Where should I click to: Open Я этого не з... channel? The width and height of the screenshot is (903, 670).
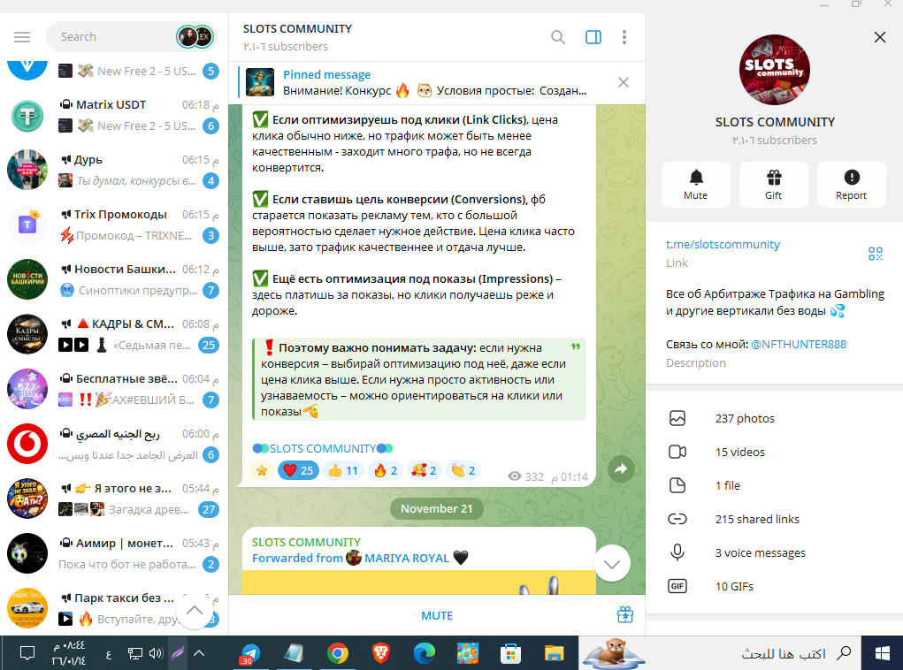[x=113, y=499]
